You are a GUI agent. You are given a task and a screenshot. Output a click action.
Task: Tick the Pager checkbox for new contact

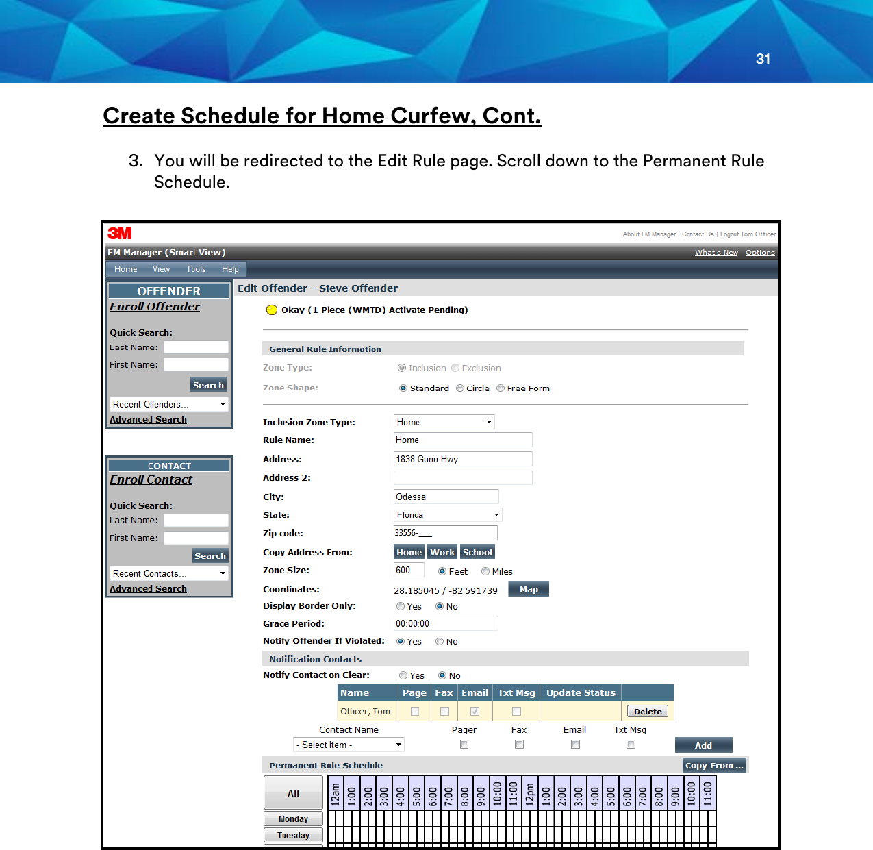(x=464, y=745)
